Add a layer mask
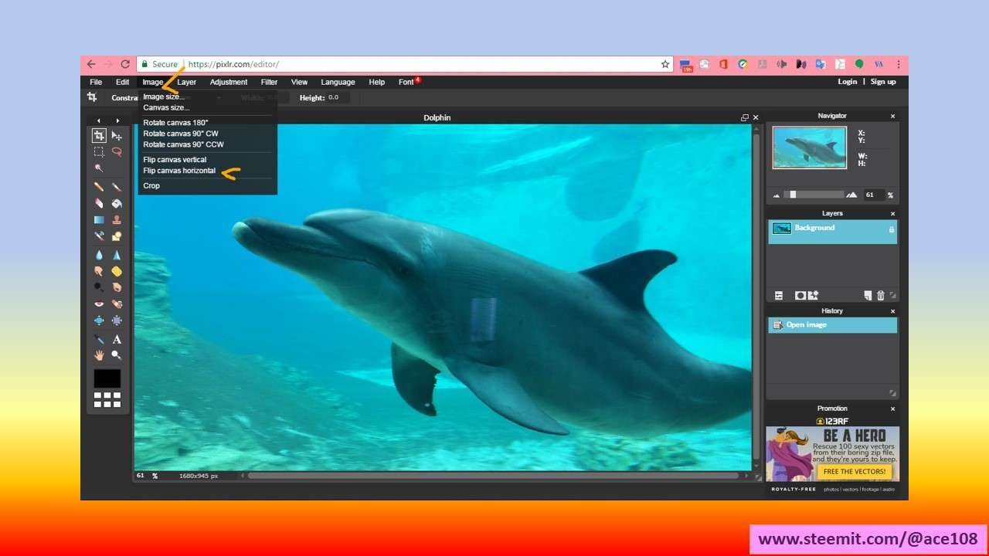The image size is (989, 556). pyautogui.click(x=800, y=296)
